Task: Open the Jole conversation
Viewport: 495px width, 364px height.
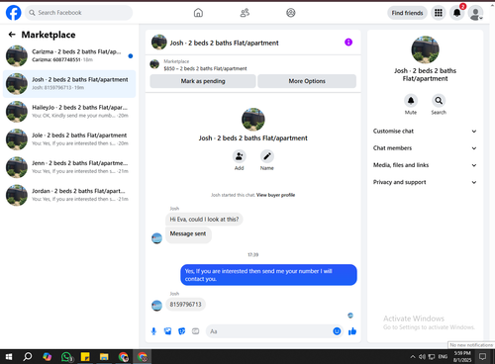Action: (69, 139)
